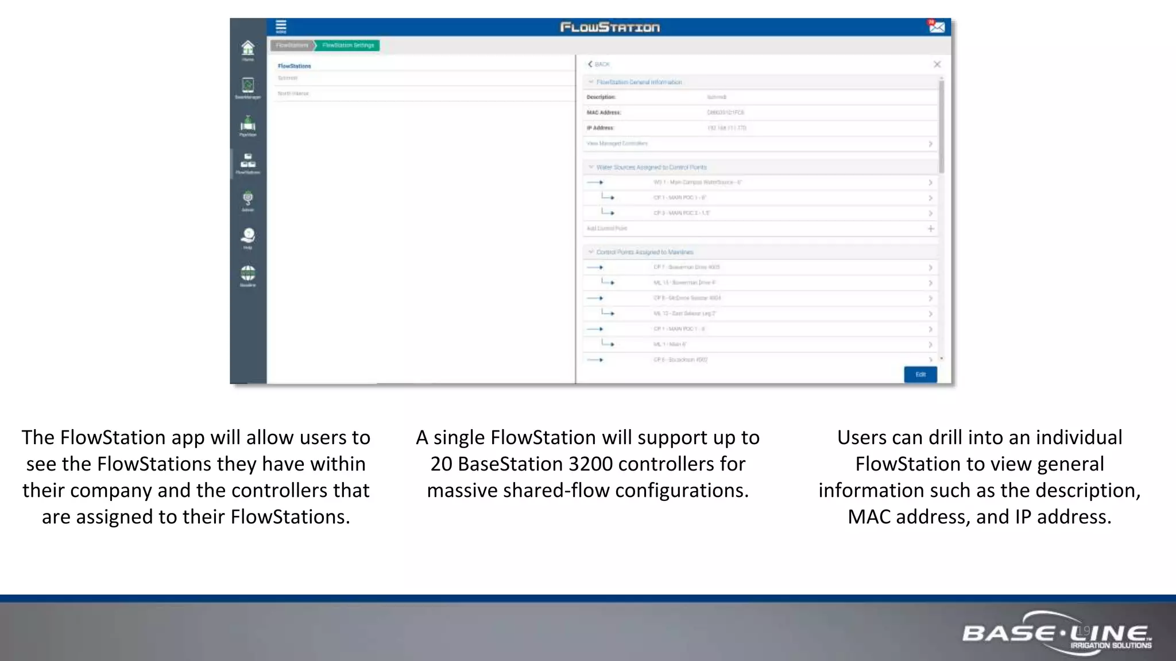The width and height of the screenshot is (1176, 661).
Task: Open BaseManager from sidebar
Action: click(247, 88)
